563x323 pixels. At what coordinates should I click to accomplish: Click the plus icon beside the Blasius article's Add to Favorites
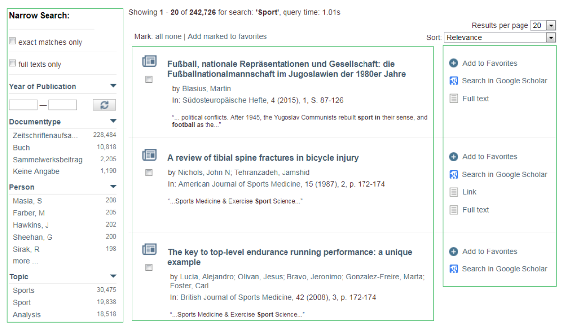[453, 63]
